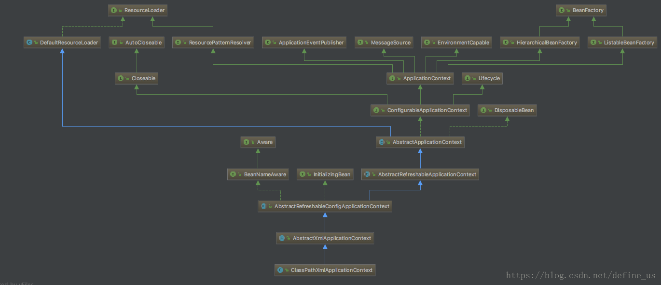Click the AbstractRefreshableApplicationContext node
Viewport: 661px width, 285px height.
[420, 174]
